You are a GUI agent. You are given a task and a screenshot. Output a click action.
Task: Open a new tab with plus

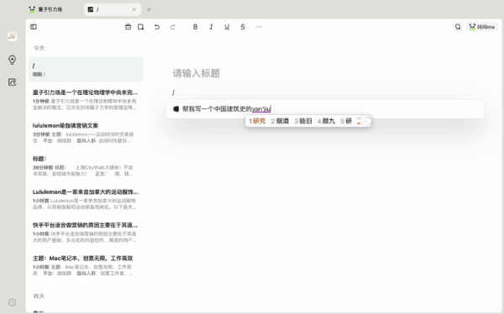pyautogui.click(x=149, y=9)
